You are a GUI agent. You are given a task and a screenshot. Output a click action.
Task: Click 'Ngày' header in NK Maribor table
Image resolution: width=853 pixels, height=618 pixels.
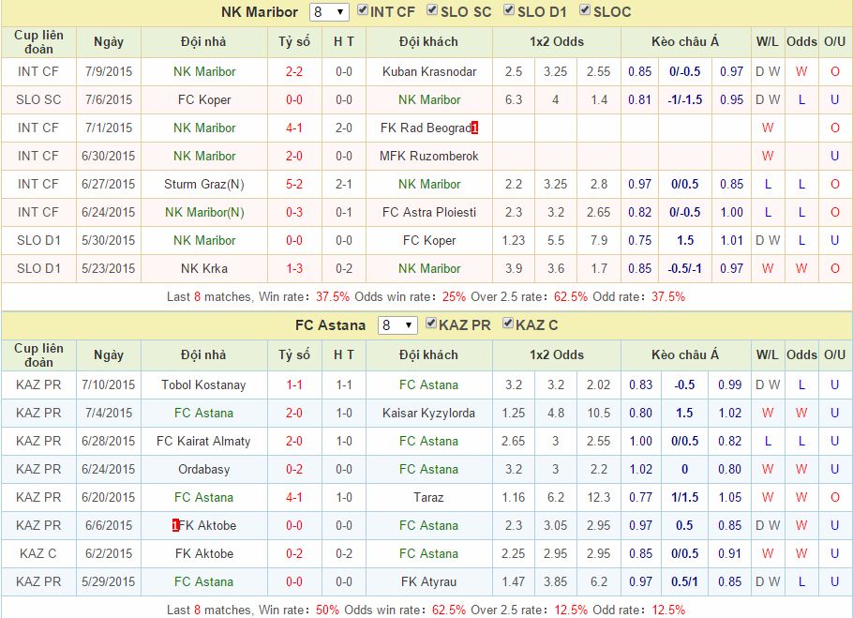click(x=108, y=42)
